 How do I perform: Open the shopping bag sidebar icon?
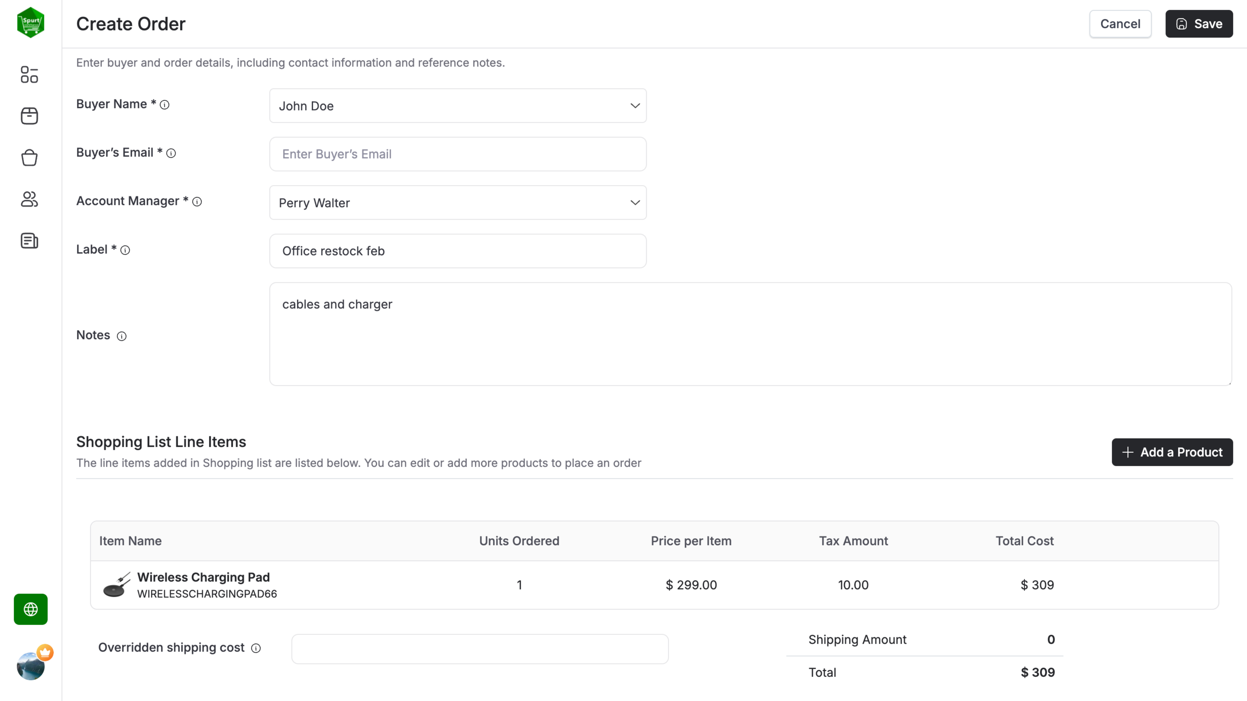click(x=29, y=158)
